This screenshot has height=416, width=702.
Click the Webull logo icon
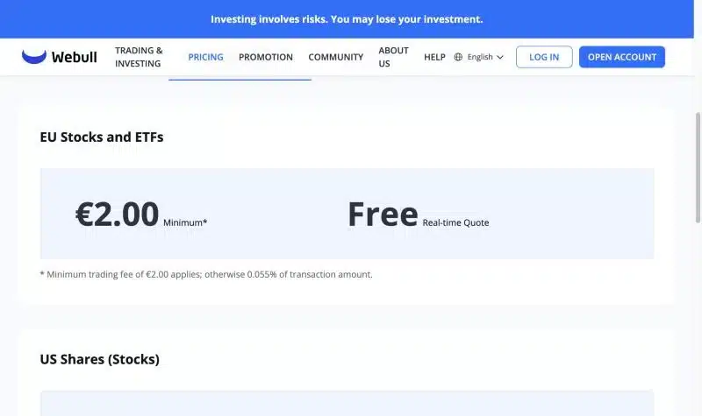coord(34,57)
